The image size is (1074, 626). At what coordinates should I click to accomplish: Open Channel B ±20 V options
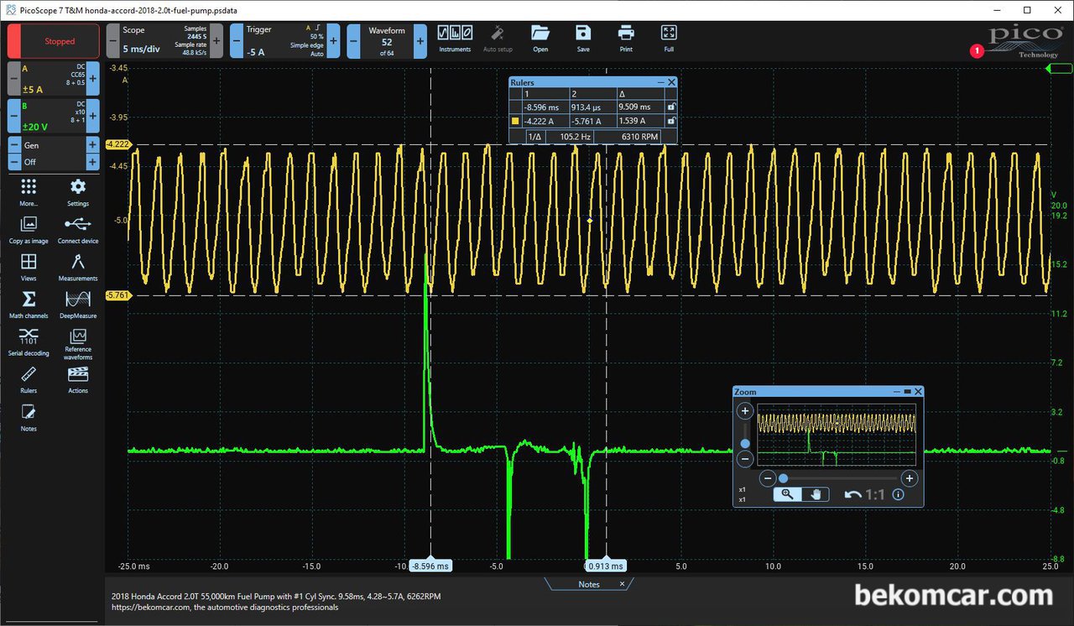[53, 115]
